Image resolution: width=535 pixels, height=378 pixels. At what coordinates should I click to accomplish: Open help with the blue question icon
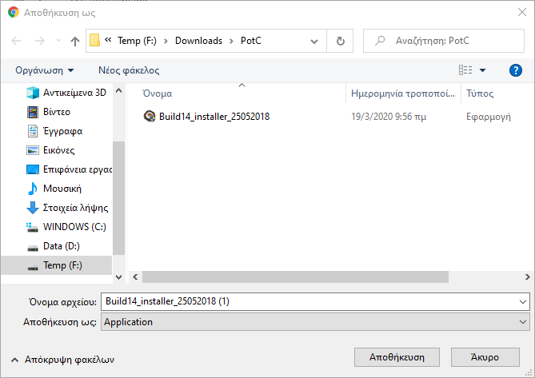click(x=516, y=70)
